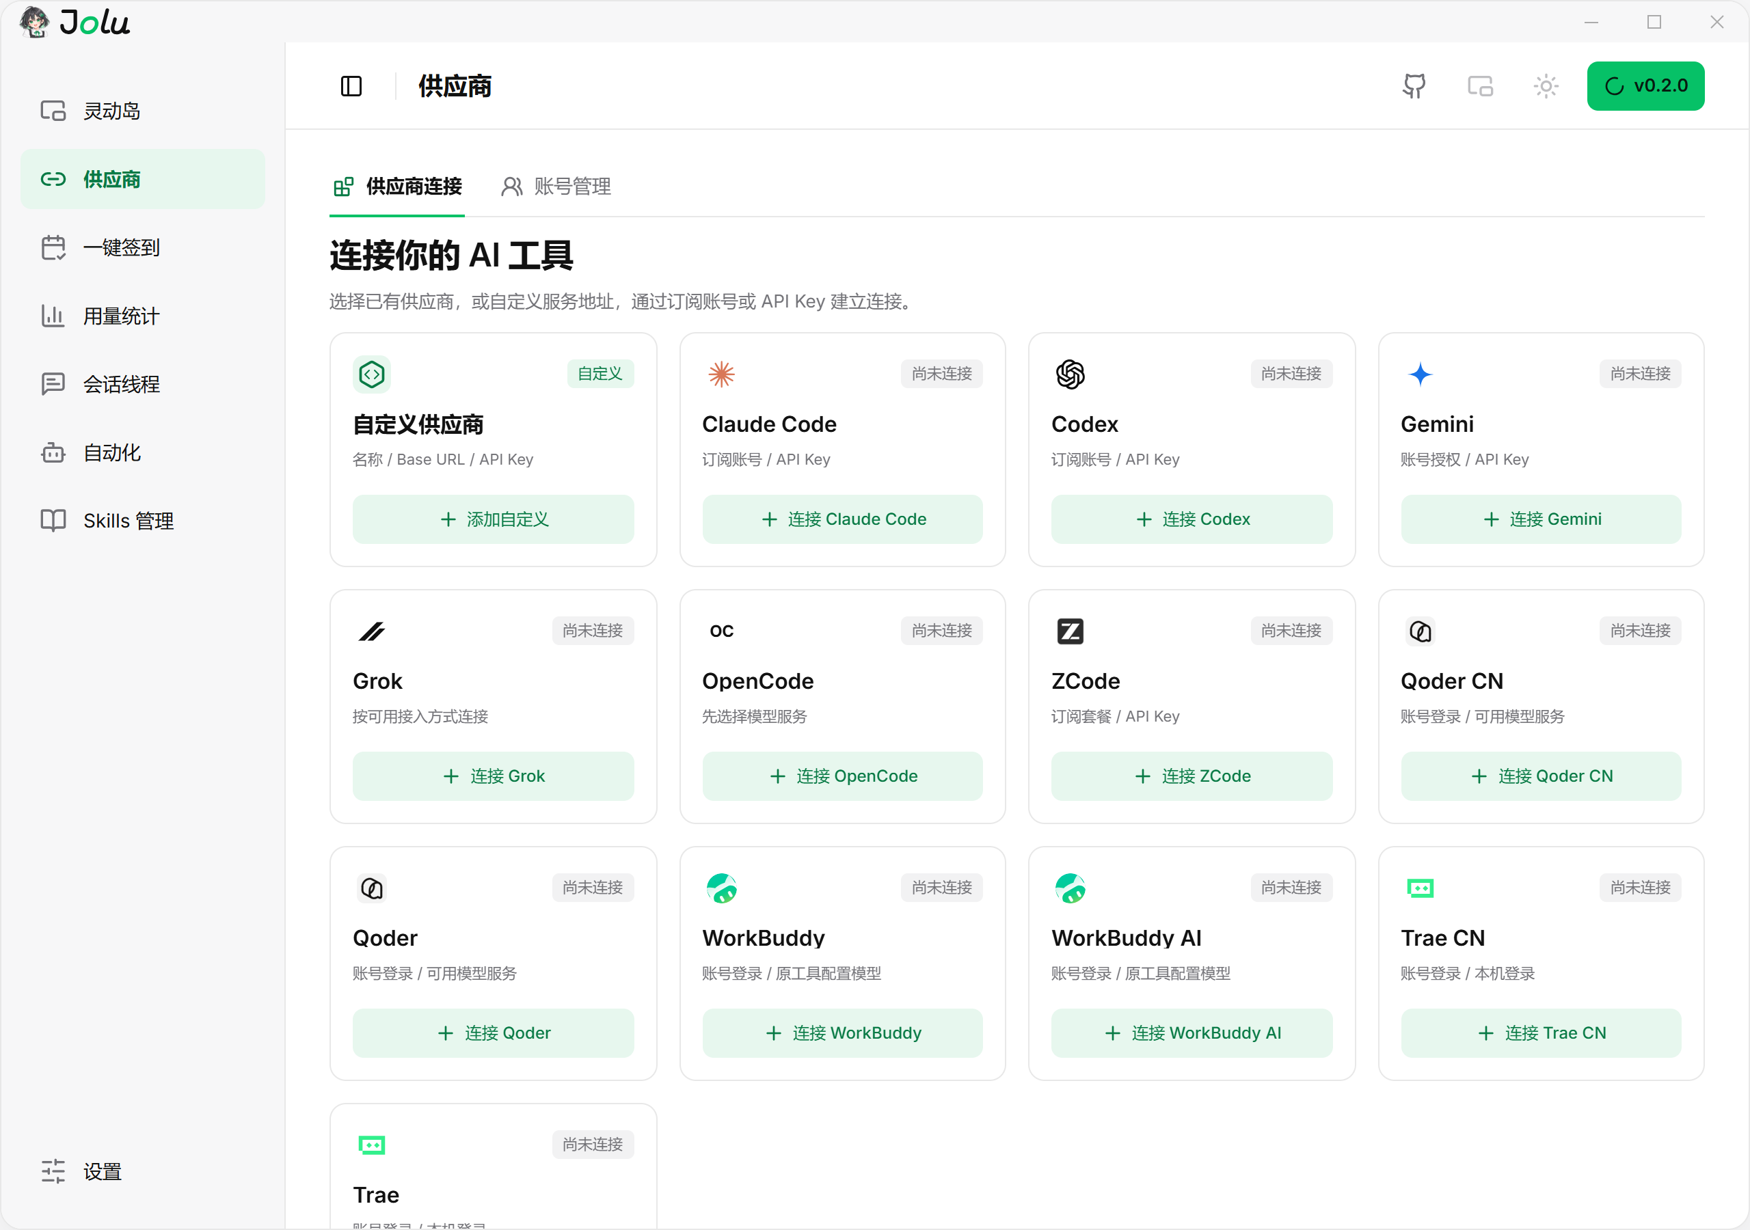Click the Qoder CN logo icon
Screen dimensions: 1750x1230
(x=1420, y=631)
